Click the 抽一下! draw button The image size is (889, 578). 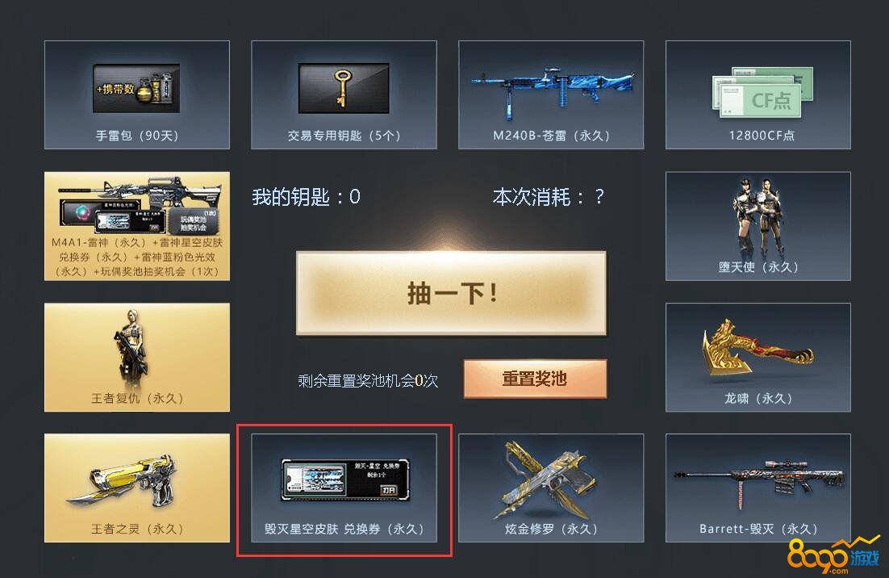click(x=451, y=293)
